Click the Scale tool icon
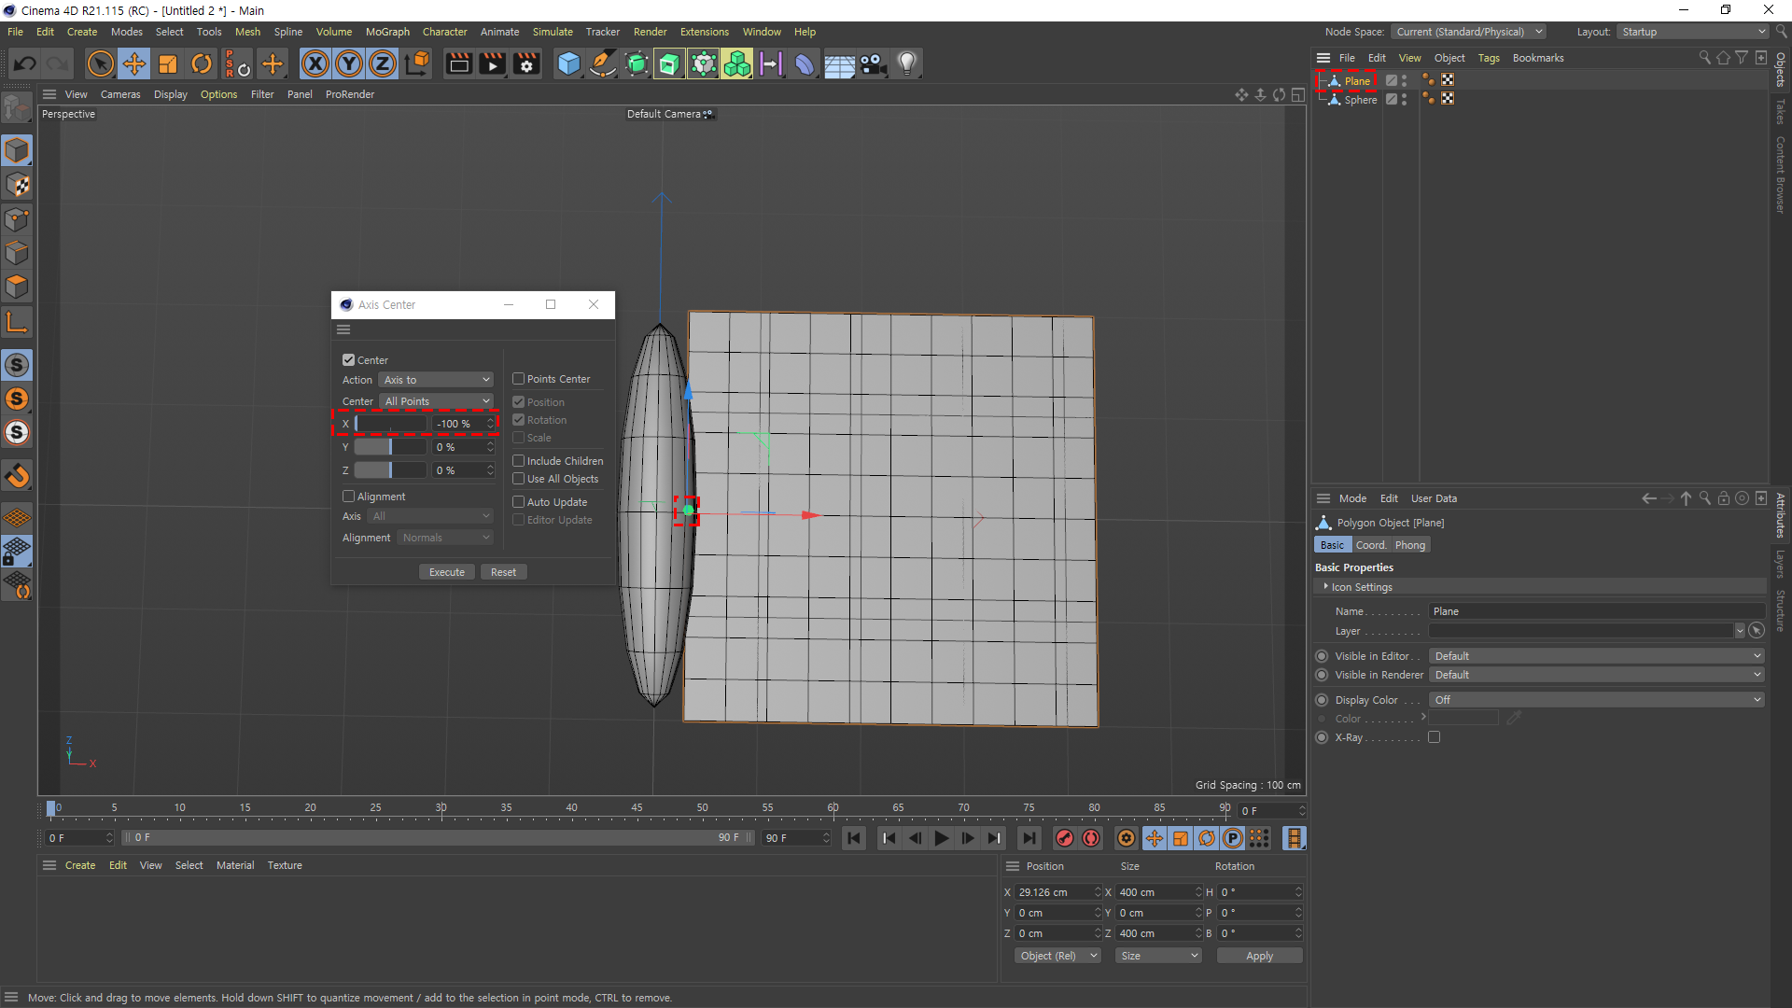The image size is (1792, 1008). 168,63
